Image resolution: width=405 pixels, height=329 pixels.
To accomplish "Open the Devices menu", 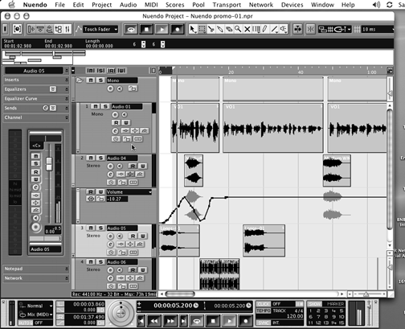I will click(x=292, y=5).
